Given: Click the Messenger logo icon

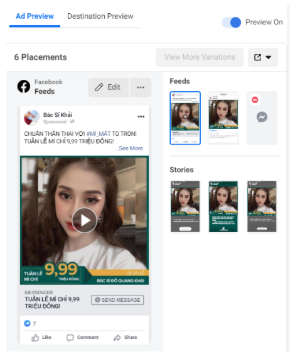Looking at the screenshot, I should [x=262, y=117].
